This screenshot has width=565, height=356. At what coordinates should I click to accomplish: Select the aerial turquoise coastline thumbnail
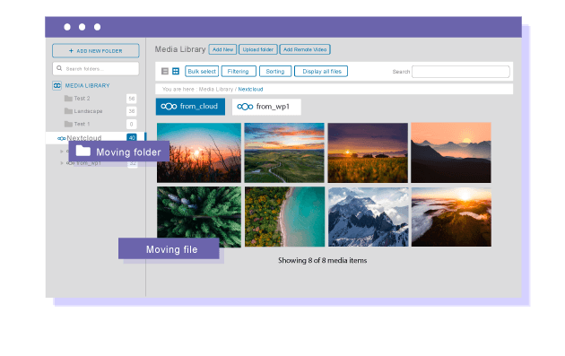coord(284,217)
